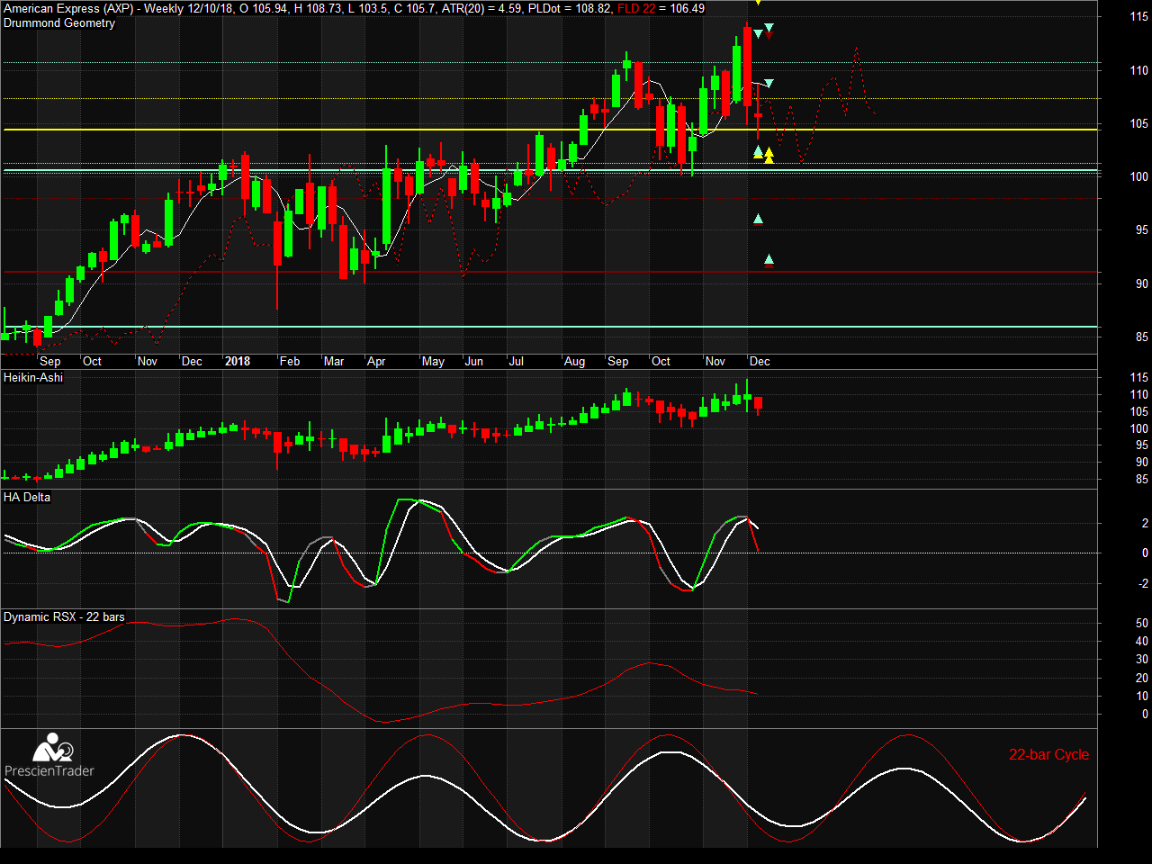The height and width of the screenshot is (864, 1152).
Task: Click the Jun label on time axis
Action: point(473,361)
